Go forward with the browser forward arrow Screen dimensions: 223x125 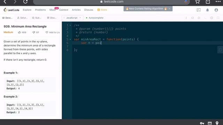(x=15, y=2)
